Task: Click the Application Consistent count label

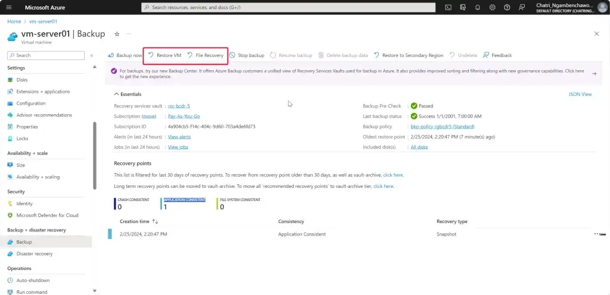Action: coord(185,199)
